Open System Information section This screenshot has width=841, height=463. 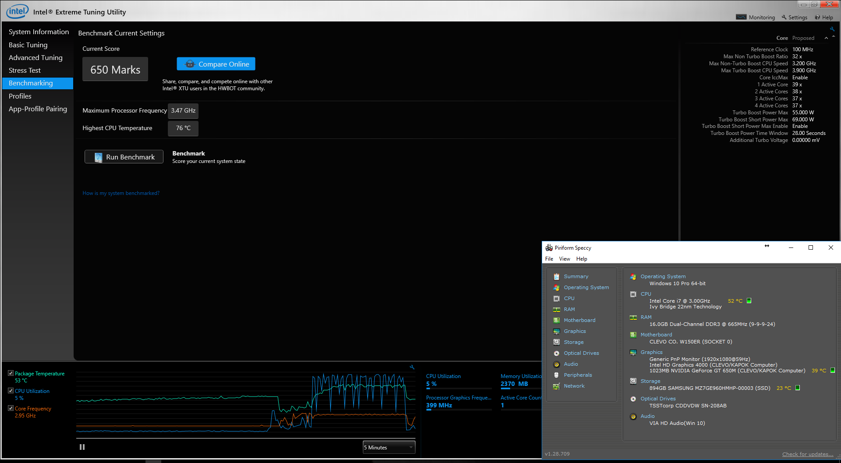point(39,32)
